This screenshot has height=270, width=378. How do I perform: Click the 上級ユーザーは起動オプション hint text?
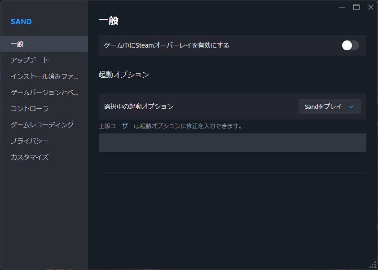[x=171, y=126]
